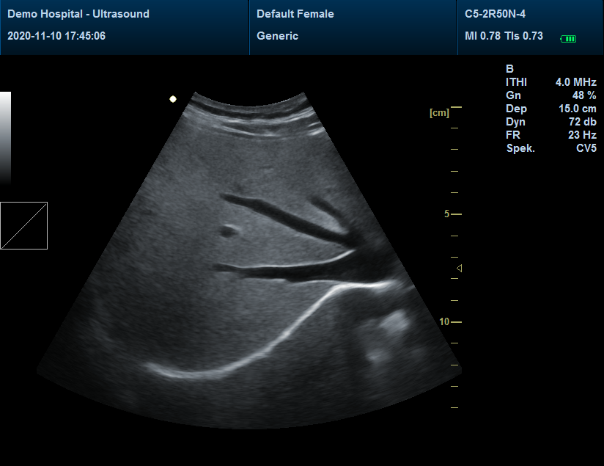This screenshot has width=604, height=466.
Task: Click the Default Female patient name
Action: click(295, 14)
